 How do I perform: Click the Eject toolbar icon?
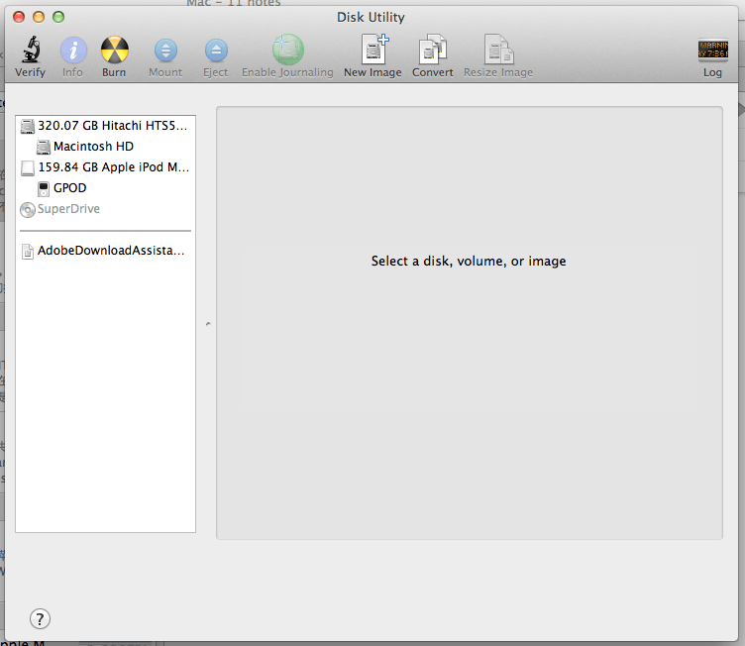pos(215,51)
